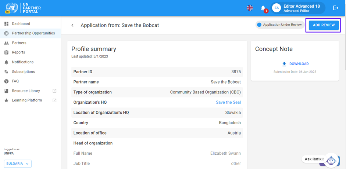
Task: Click the Subscriptions feed icon
Action: tap(6, 72)
